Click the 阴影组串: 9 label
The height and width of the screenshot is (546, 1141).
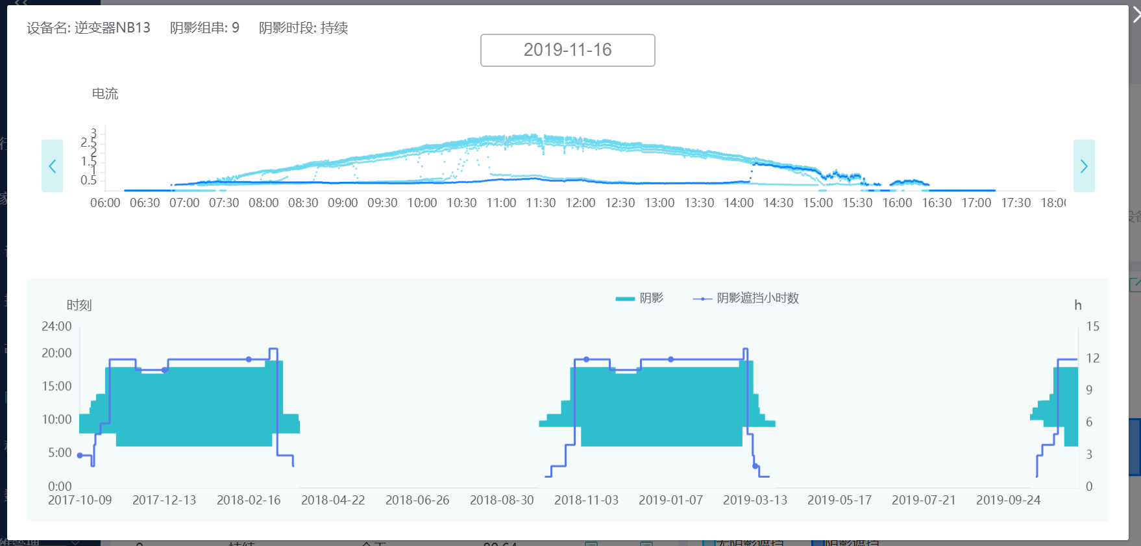tap(204, 28)
